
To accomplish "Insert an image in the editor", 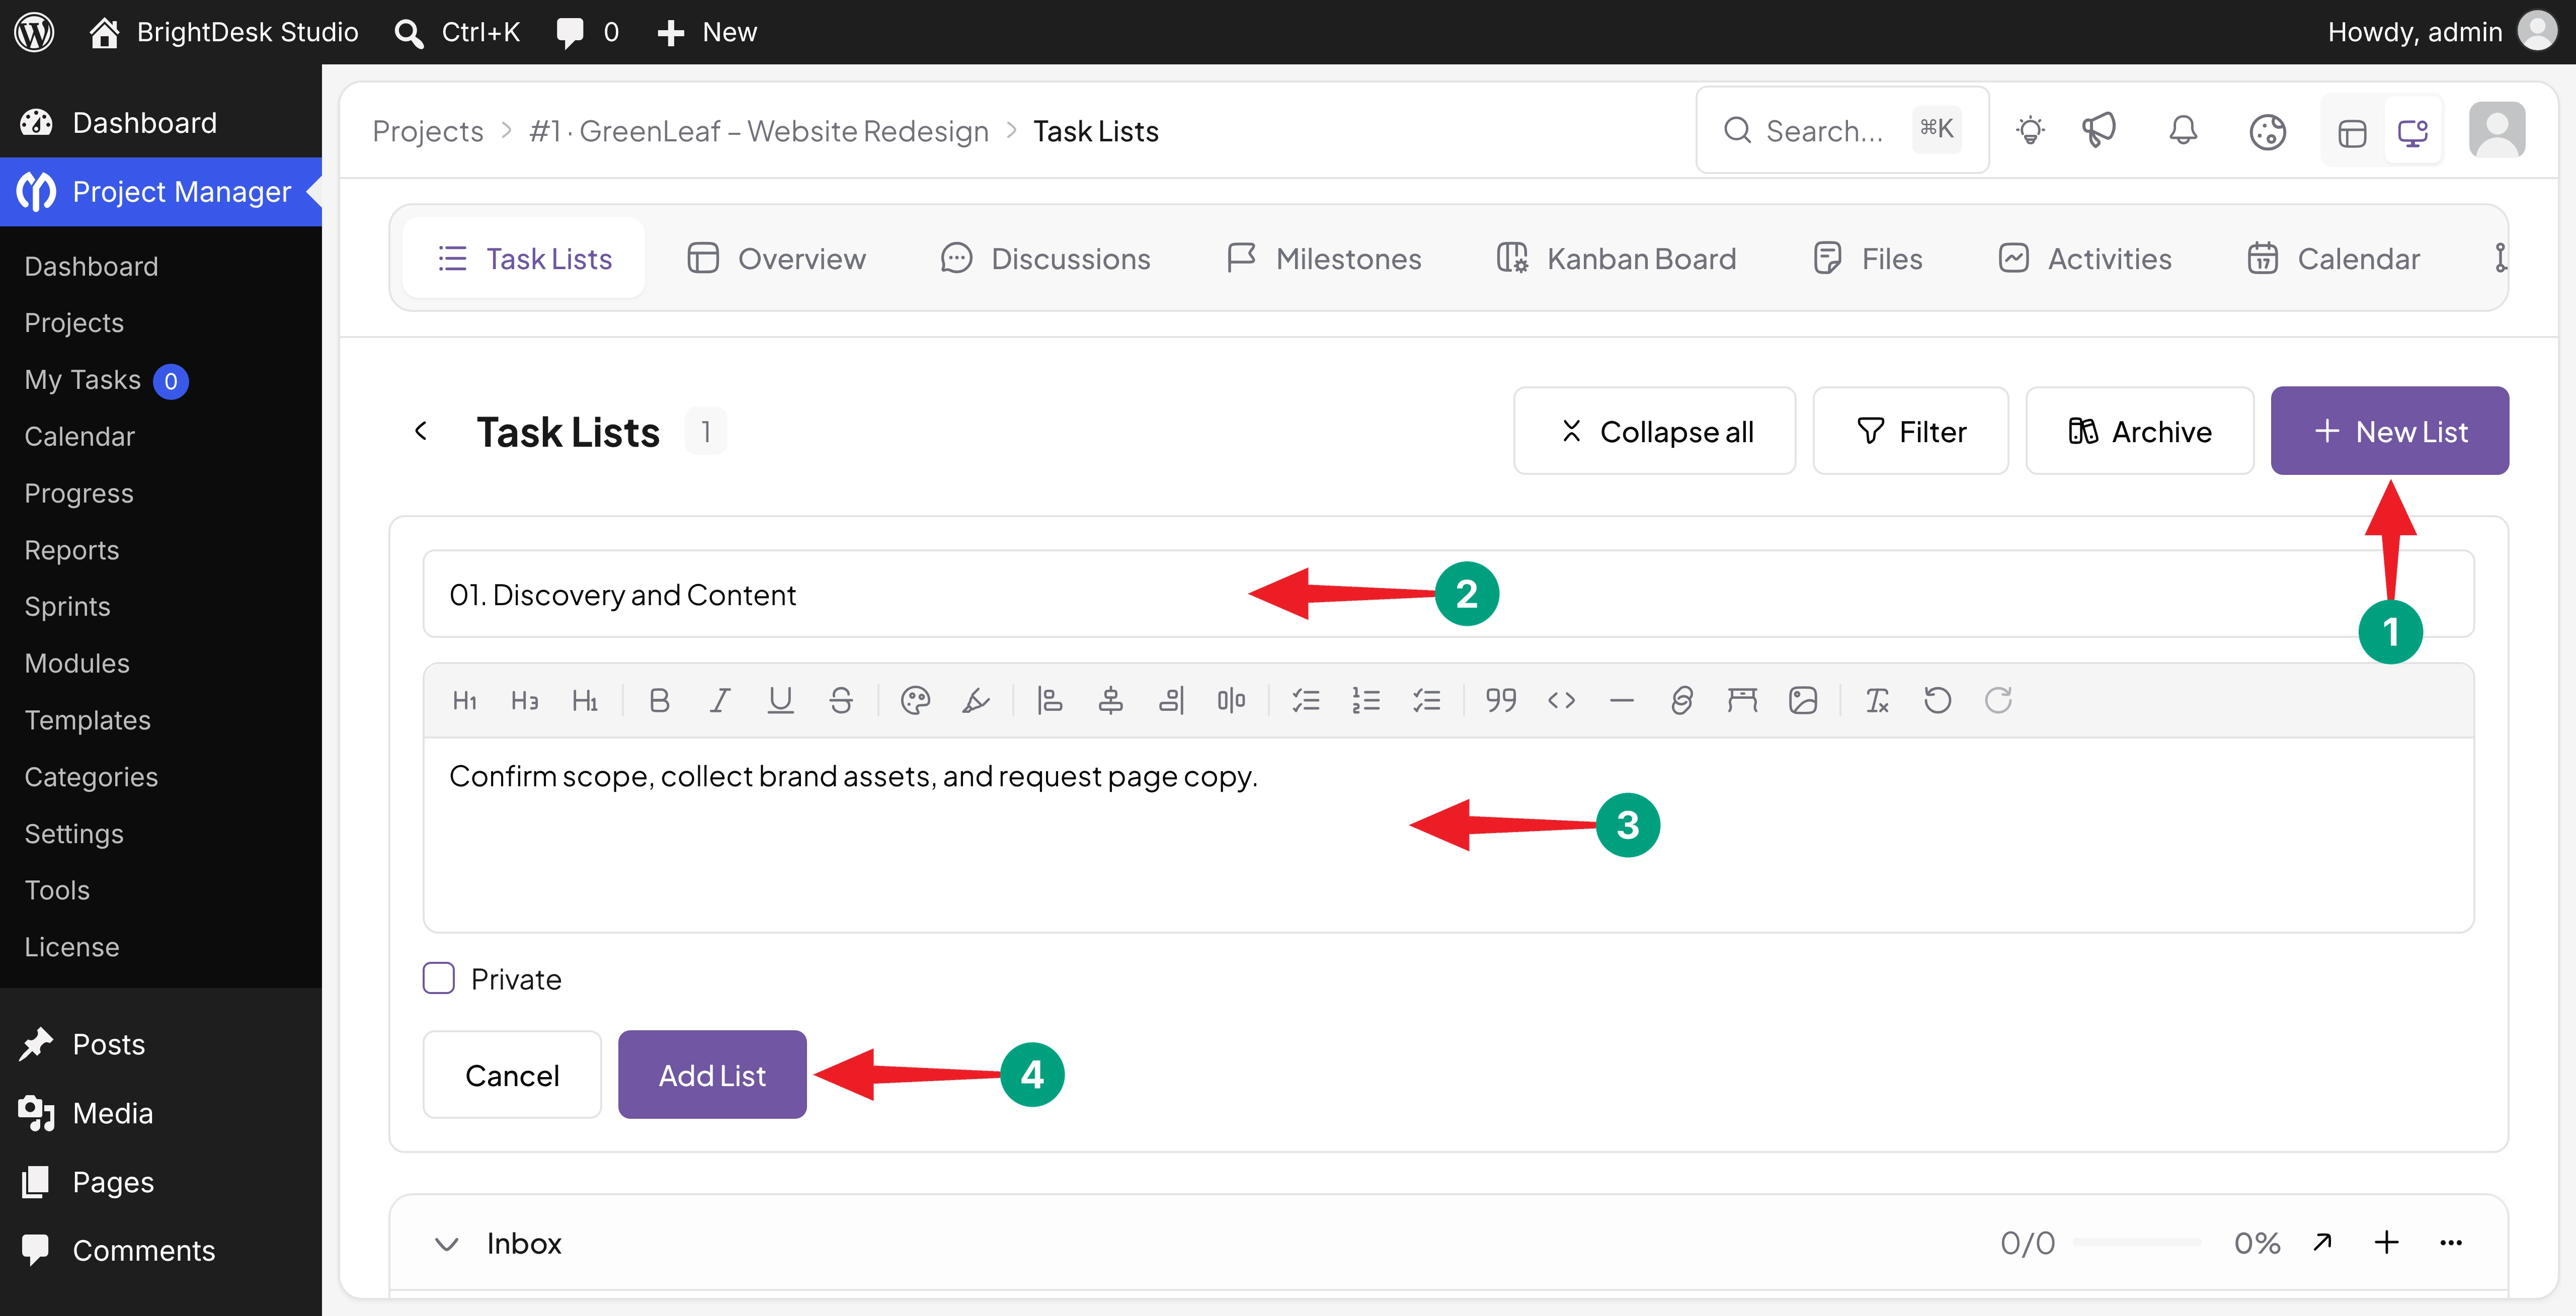I will click(x=1803, y=700).
